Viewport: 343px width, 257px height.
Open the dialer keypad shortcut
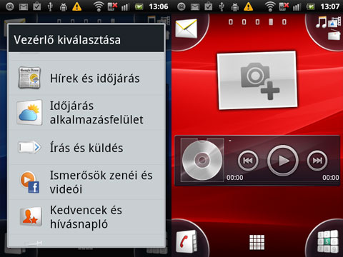click(x=328, y=241)
